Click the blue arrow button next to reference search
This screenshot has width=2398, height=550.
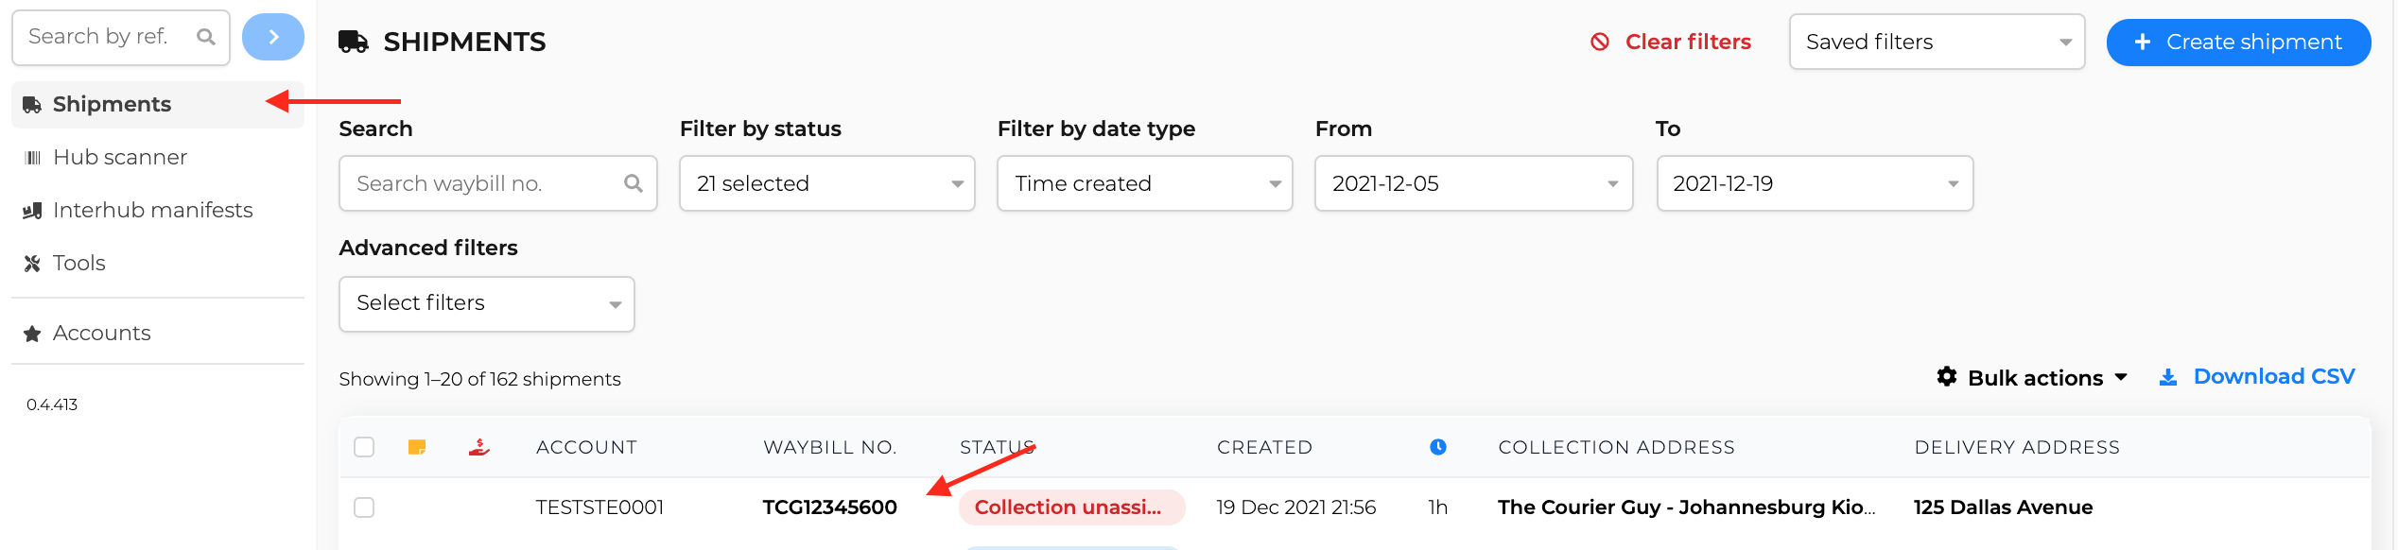(x=272, y=37)
